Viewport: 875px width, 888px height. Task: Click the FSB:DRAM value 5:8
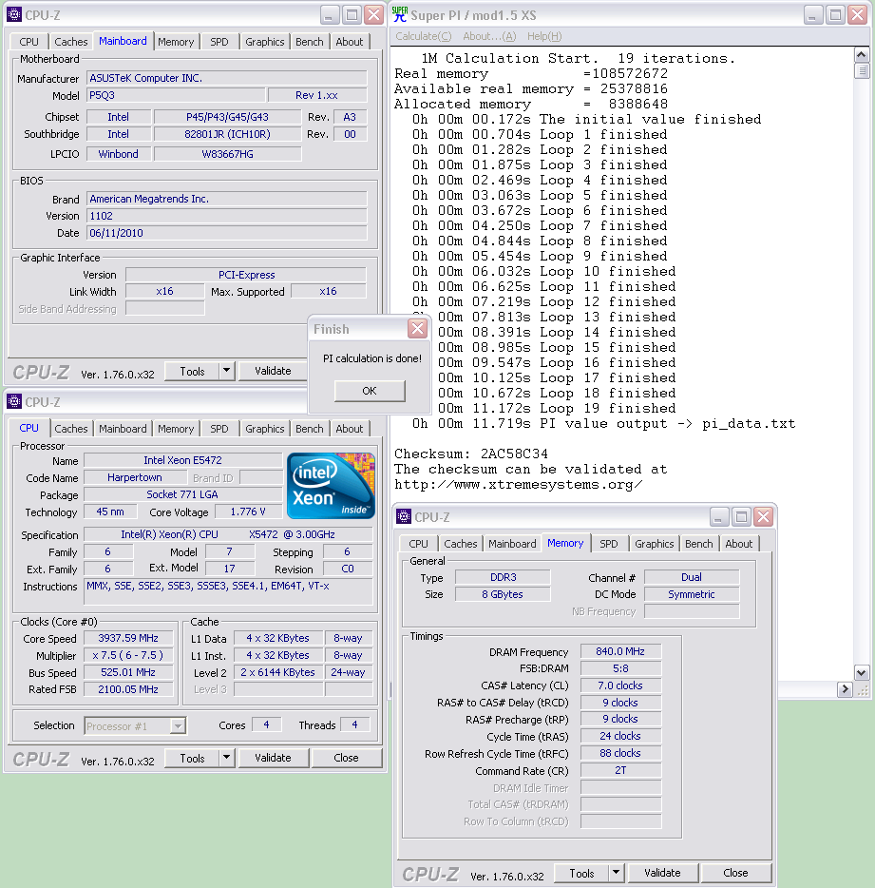point(620,668)
